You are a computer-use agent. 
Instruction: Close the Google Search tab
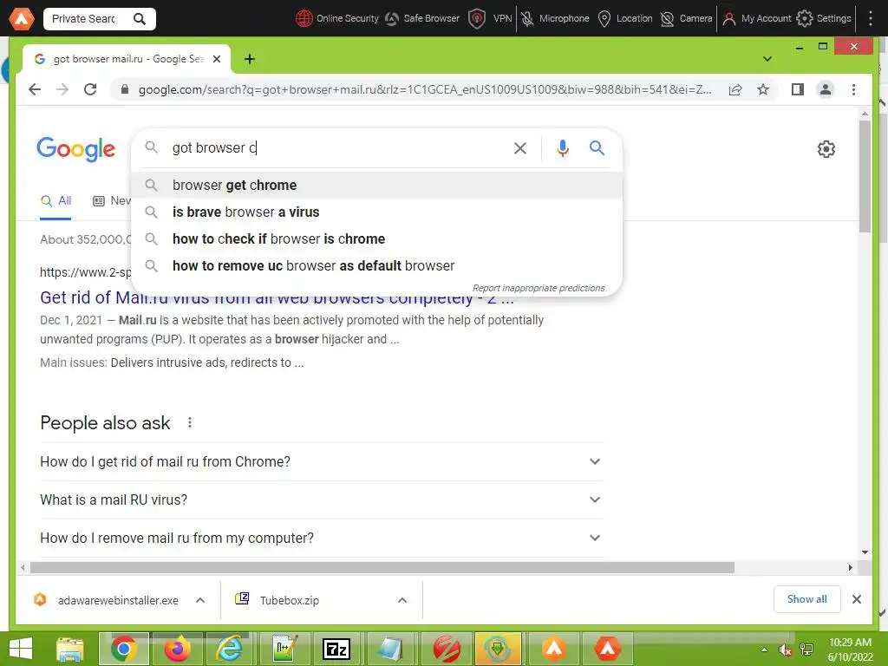coord(216,59)
